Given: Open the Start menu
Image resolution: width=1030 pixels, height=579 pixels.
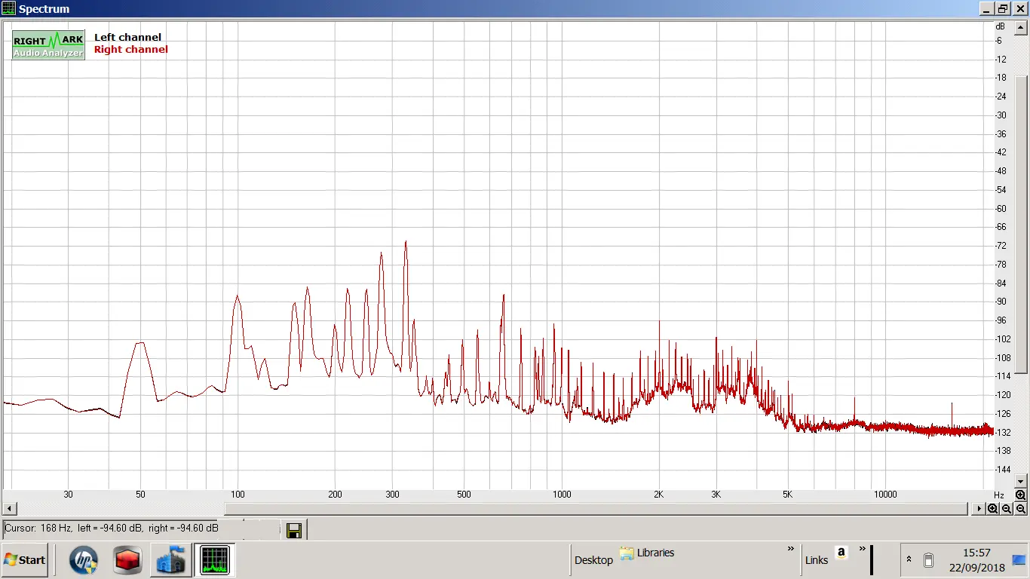Looking at the screenshot, I should [25, 560].
